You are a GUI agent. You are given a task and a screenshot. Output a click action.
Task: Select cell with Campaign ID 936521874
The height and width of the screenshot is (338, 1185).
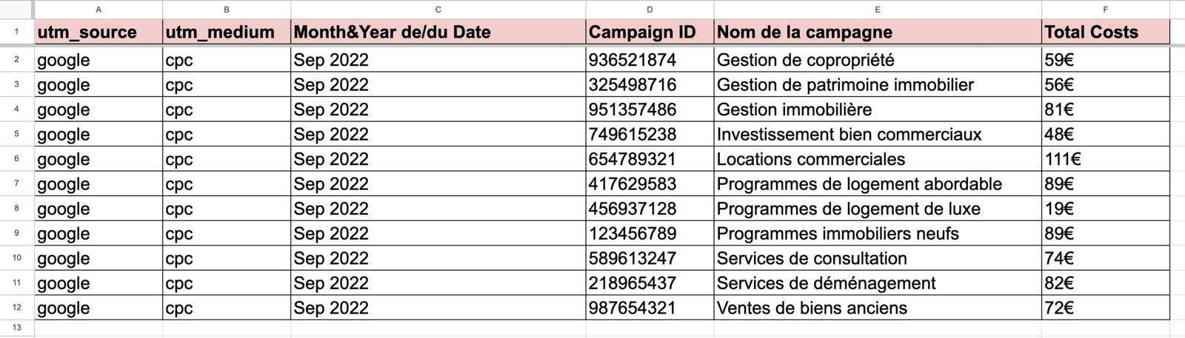click(650, 60)
